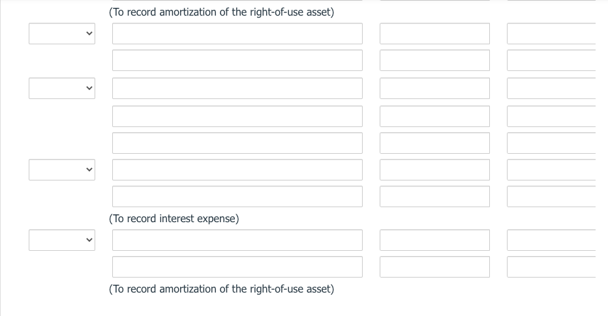The width and height of the screenshot is (608, 316).
Task: Open the third dropdown from the top
Action: (x=62, y=169)
